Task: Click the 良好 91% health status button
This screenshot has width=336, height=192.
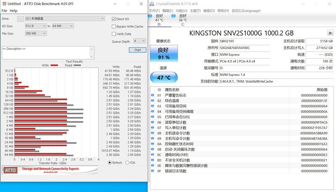Action: pyautogui.click(x=164, y=53)
